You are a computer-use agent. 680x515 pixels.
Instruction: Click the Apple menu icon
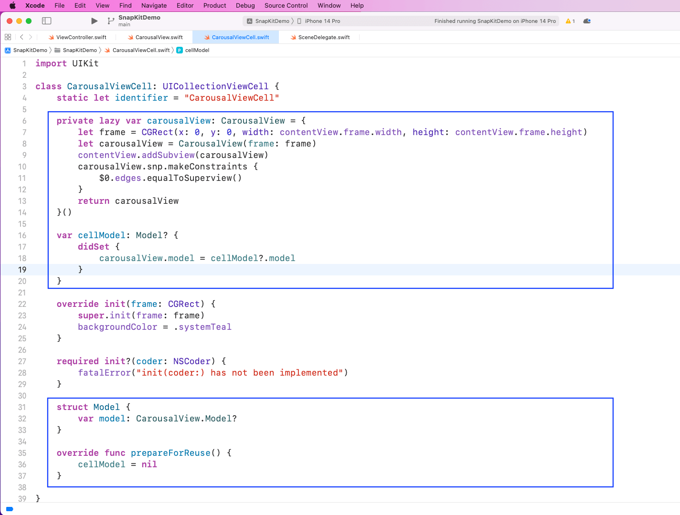click(x=13, y=6)
